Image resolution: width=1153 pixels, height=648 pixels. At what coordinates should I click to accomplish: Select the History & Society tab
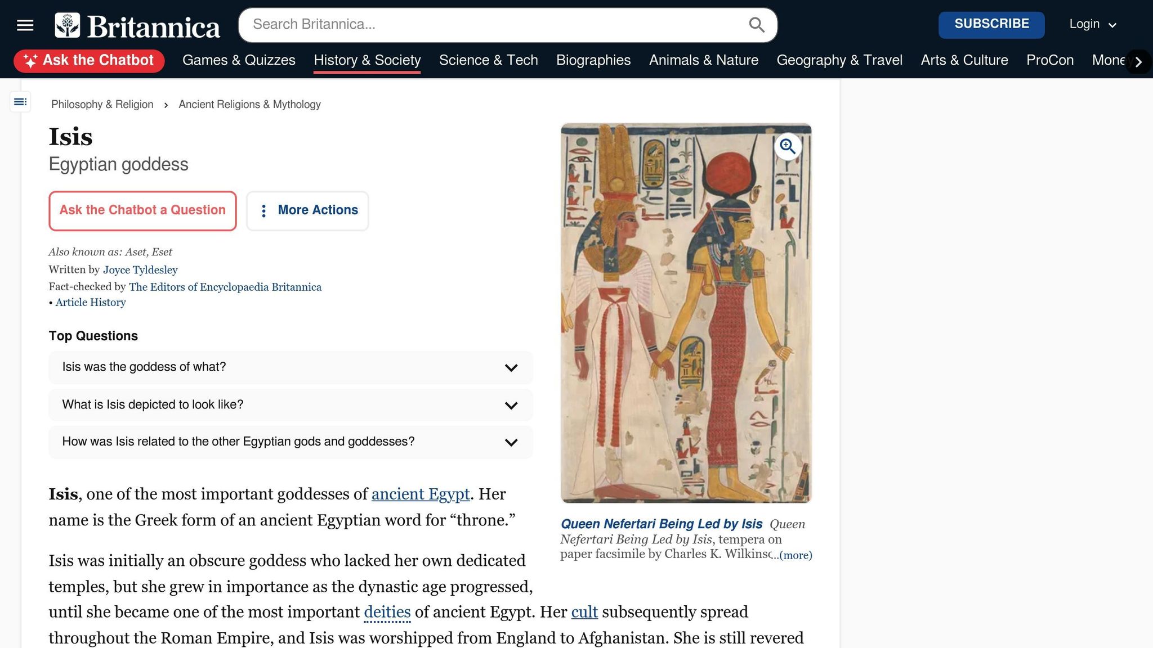(x=367, y=60)
